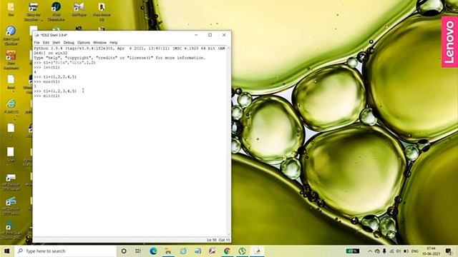Minimize the IDLE Shell window
The image size is (458, 257).
(x=196, y=35)
